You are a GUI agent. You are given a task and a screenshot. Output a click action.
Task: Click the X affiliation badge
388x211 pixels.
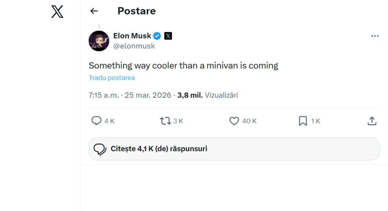click(x=168, y=36)
